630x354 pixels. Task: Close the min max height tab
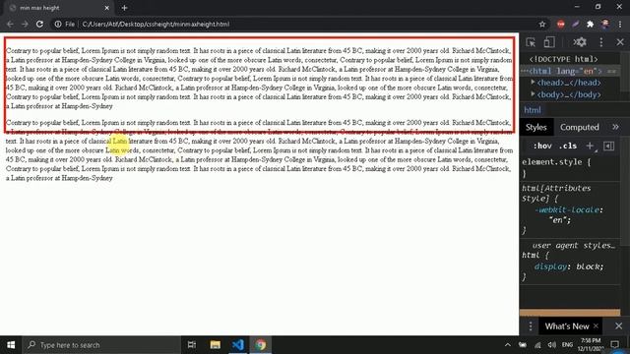click(107, 8)
